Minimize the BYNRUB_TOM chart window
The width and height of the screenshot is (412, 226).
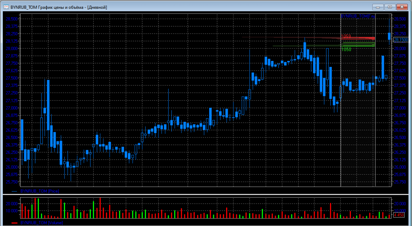(x=378, y=7)
